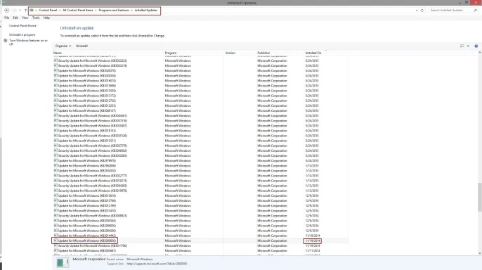Screen dimensions: 482x270
Task: Click the icon of the KB3013172 update
Action: [56, 96]
